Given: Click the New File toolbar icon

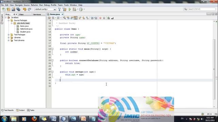Looking at the screenshot, I should [4, 9].
